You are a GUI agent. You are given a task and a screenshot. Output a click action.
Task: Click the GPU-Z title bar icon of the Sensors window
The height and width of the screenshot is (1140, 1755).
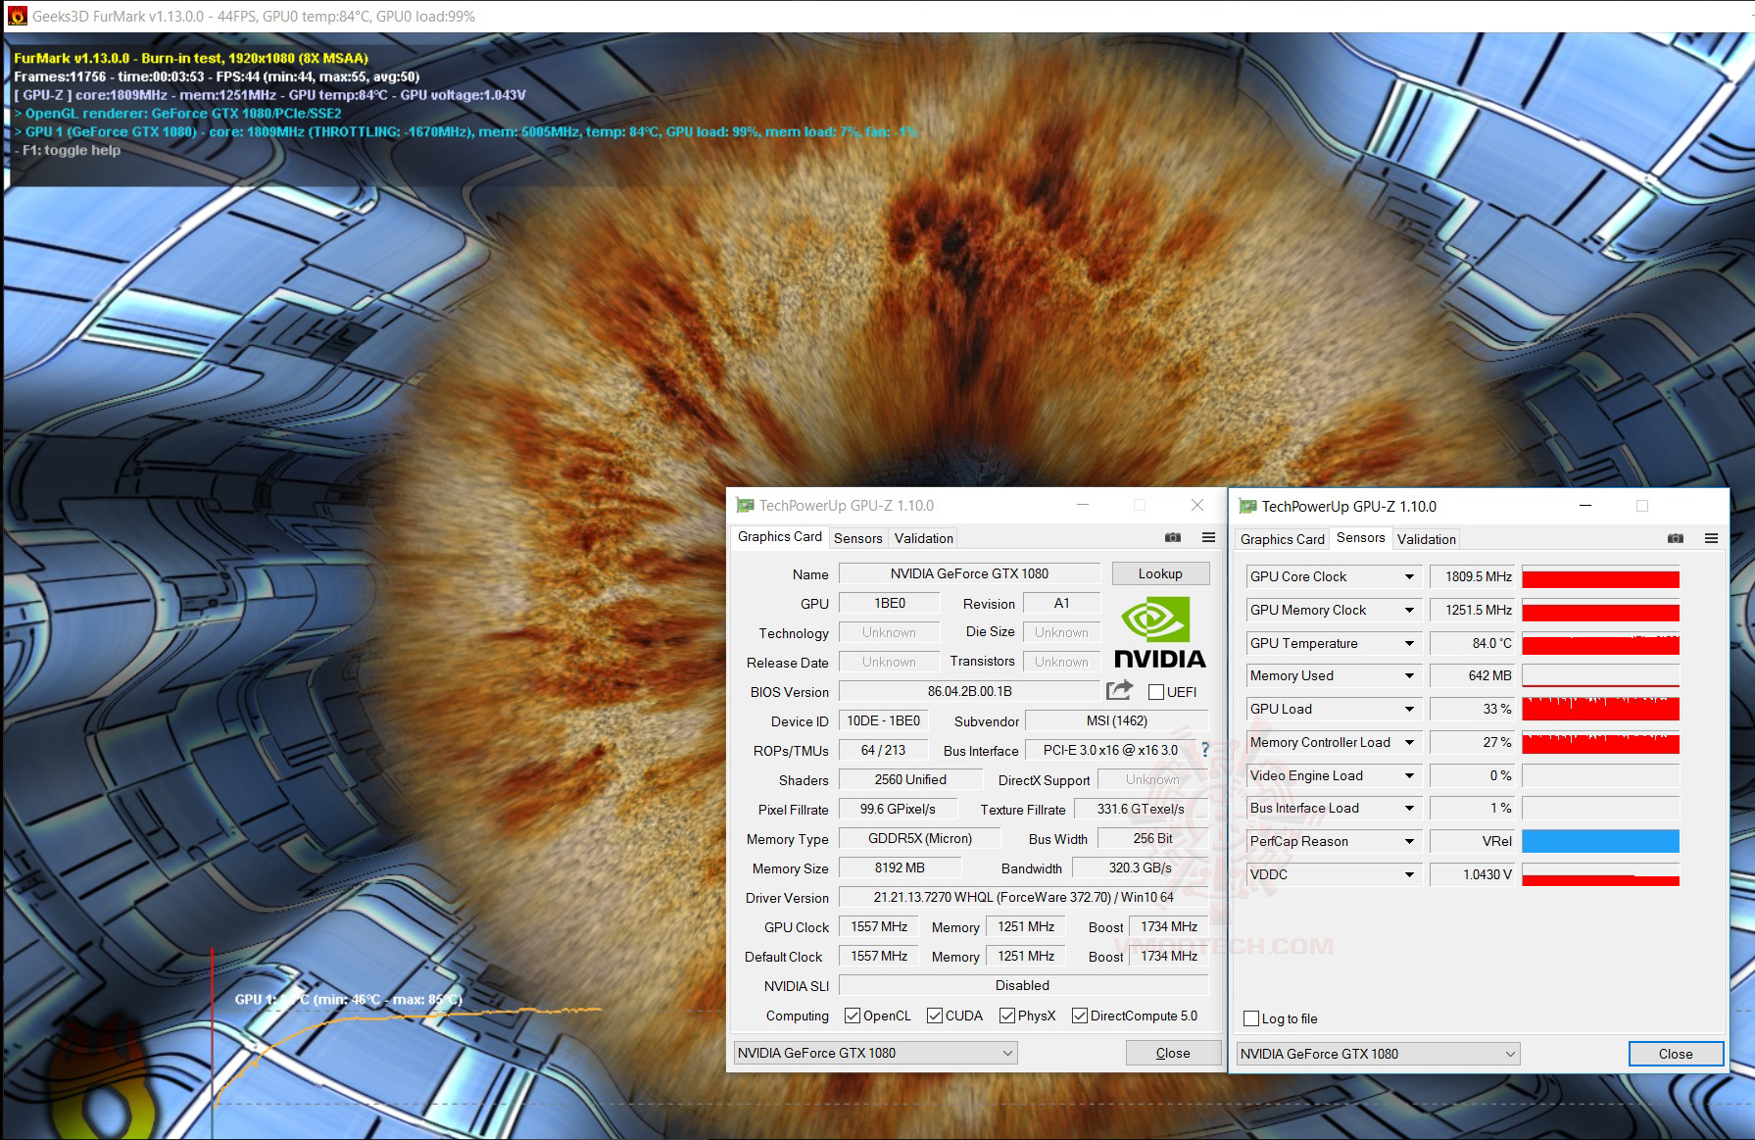[1247, 506]
